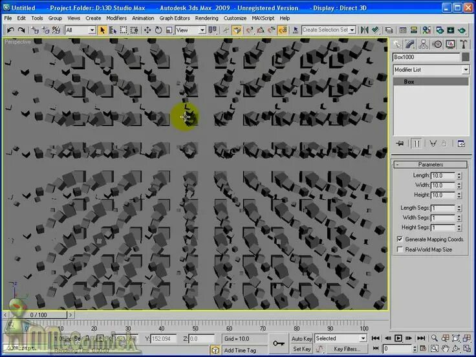Open the Material Editor icon

426,30
